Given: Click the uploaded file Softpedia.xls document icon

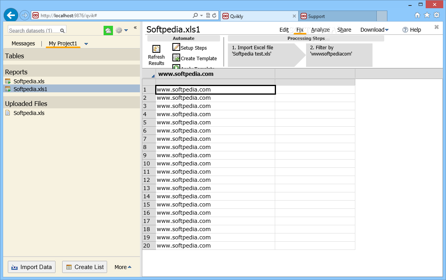Looking at the screenshot, I should pos(8,113).
